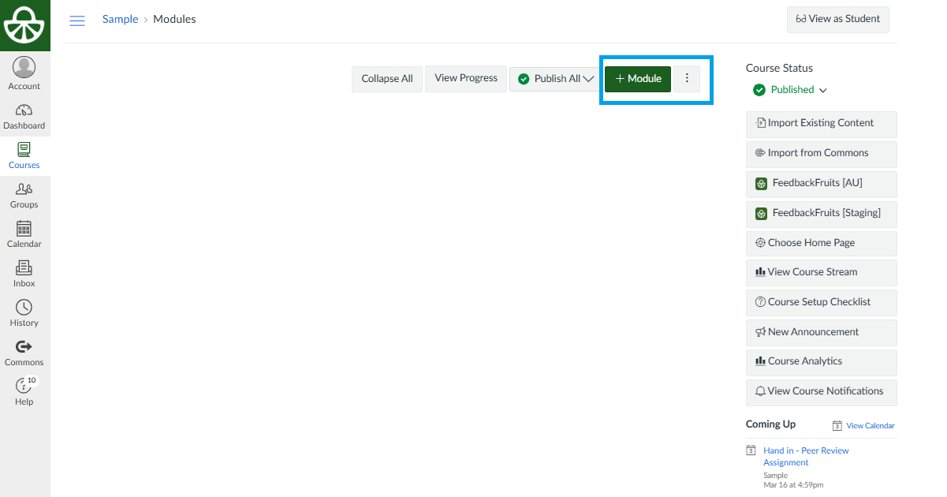
Task: Go to Dashboard in sidebar
Action: [24, 116]
